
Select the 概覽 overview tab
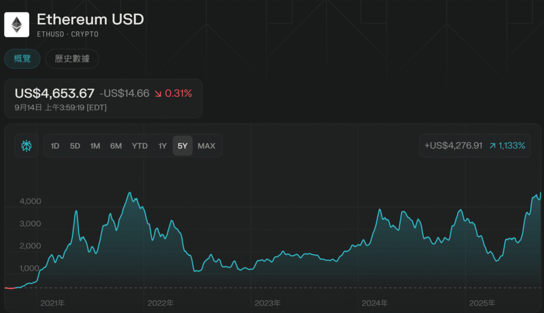pyautogui.click(x=22, y=58)
